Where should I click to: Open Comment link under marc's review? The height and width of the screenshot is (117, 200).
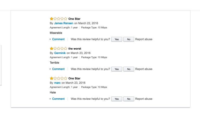[x=58, y=99]
